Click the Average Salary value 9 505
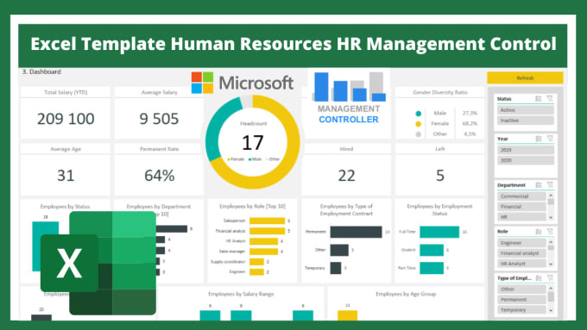The image size is (587, 330). pyautogui.click(x=159, y=119)
